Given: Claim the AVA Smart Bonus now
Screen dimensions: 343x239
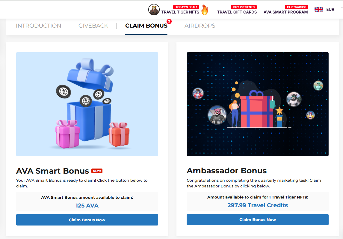Looking at the screenshot, I should pyautogui.click(x=87, y=220).
